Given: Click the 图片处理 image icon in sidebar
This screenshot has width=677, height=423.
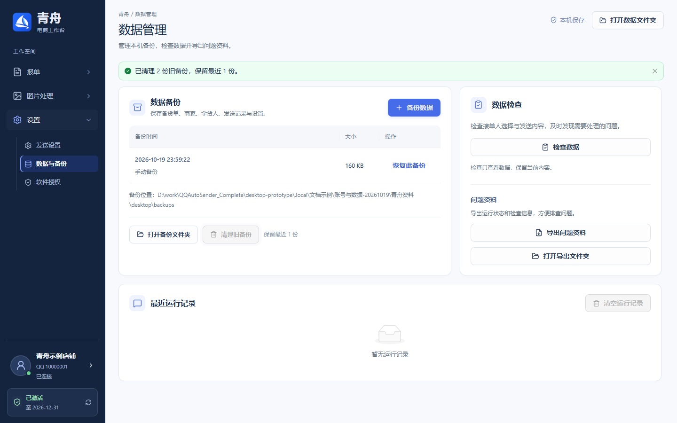Looking at the screenshot, I should pyautogui.click(x=17, y=96).
